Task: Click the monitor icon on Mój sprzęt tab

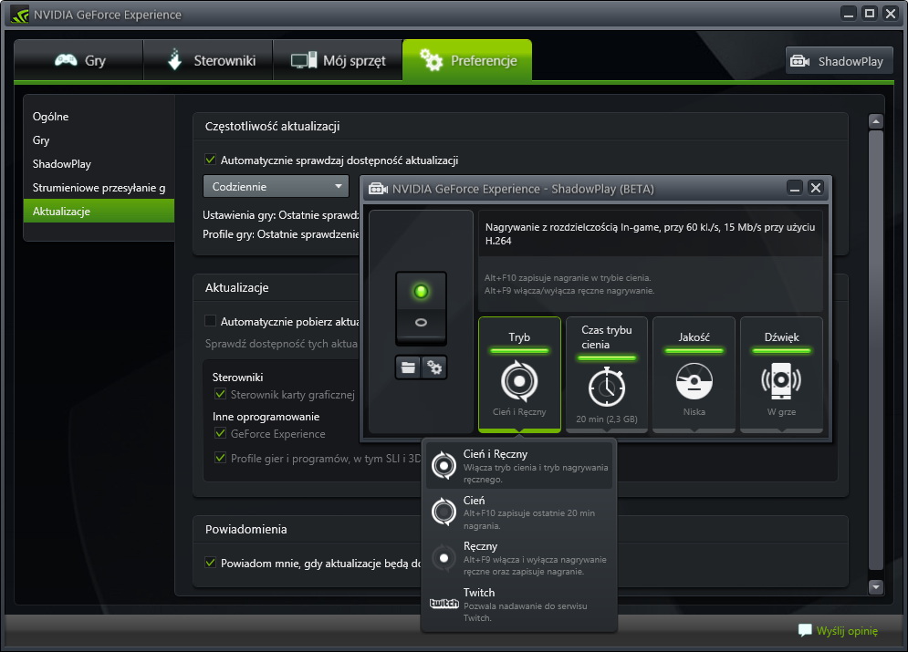Action: (304, 60)
